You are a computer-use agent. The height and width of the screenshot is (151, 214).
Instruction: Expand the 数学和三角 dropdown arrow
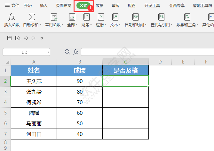(197, 25)
